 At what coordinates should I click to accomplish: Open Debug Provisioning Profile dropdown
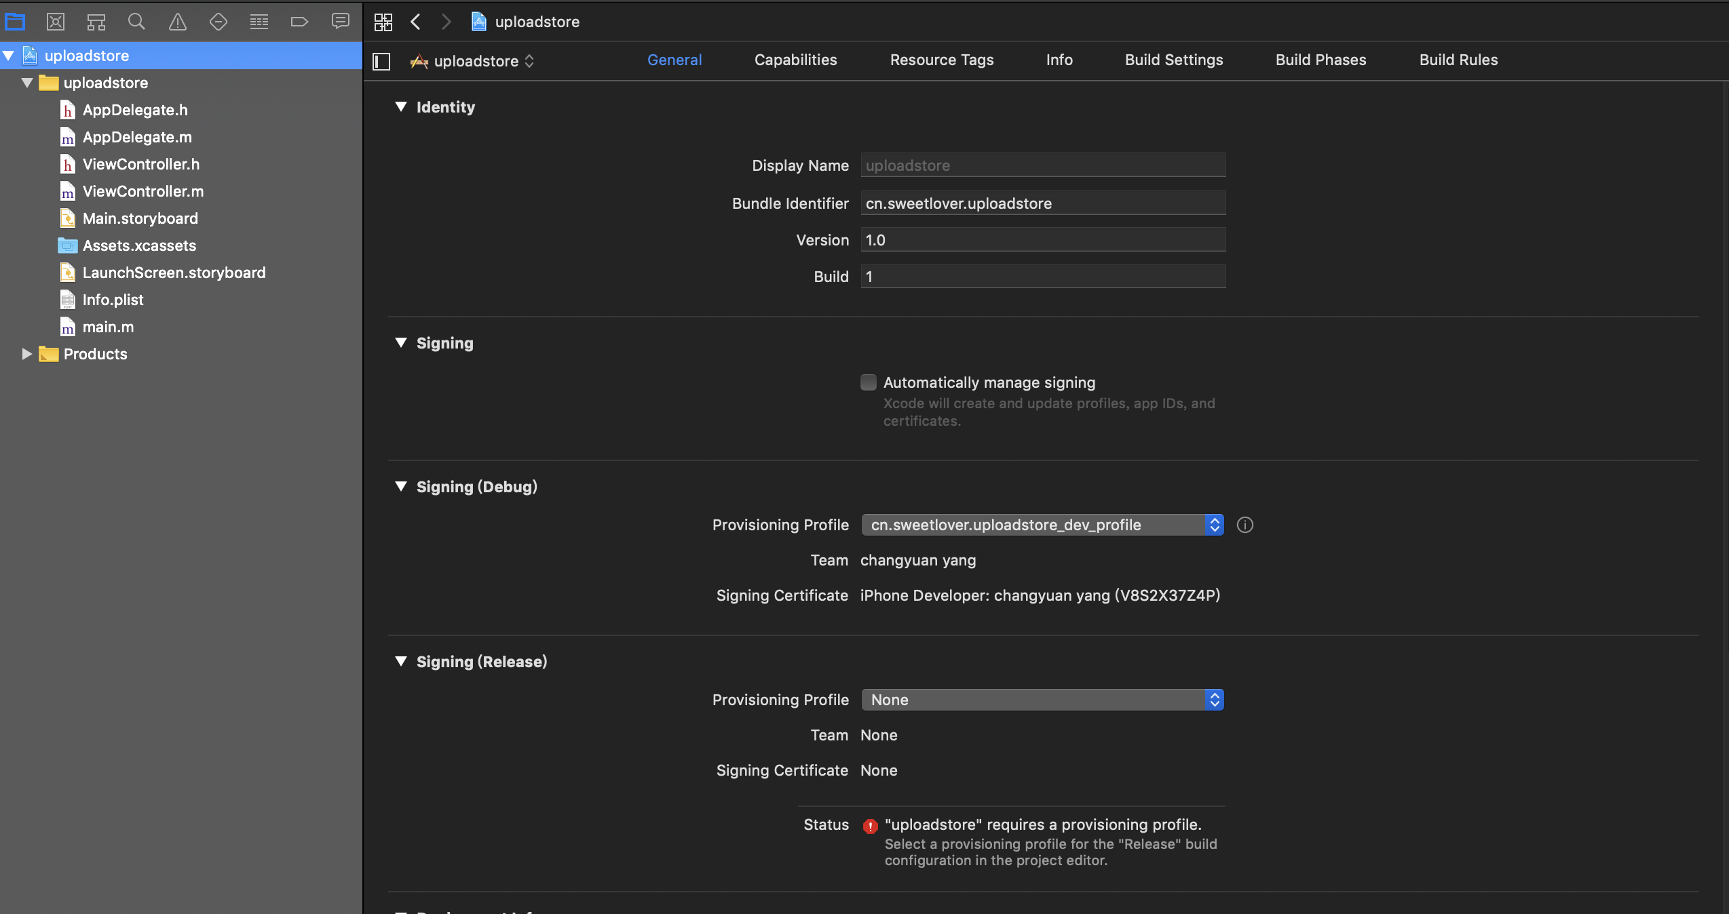[1042, 525]
